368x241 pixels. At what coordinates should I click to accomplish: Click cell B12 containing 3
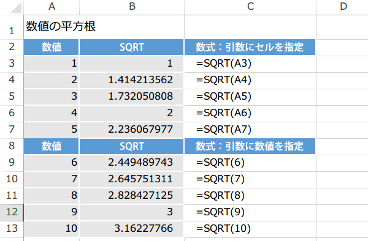pyautogui.click(x=131, y=212)
